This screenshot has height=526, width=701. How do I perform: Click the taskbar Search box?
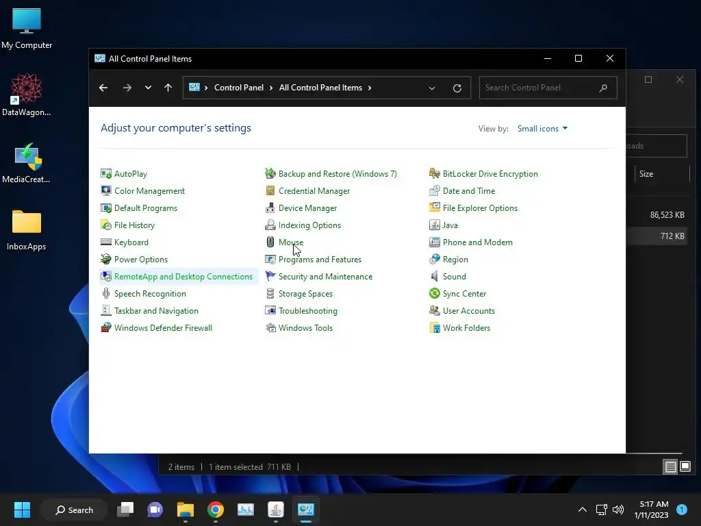click(74, 510)
